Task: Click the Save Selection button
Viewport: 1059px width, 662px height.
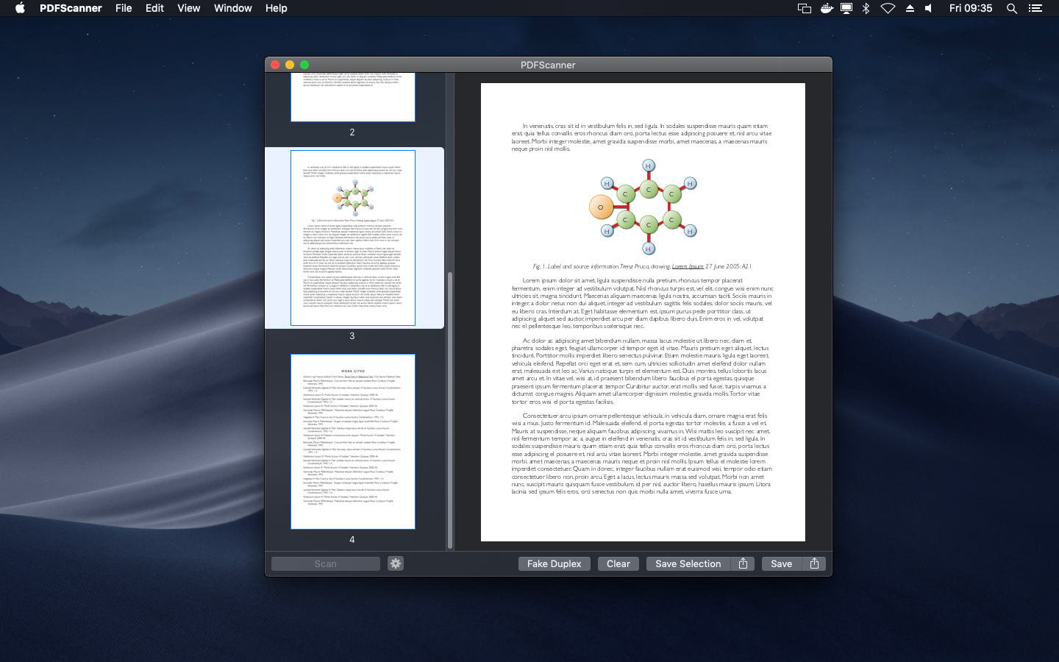Action: tap(688, 563)
